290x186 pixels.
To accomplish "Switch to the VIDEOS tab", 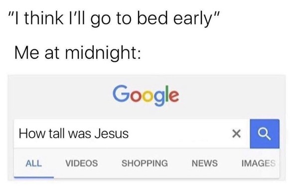I will [x=82, y=163].
